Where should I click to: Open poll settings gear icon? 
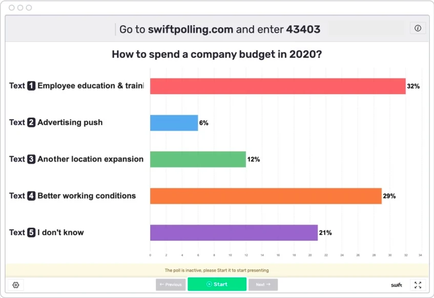coord(16,285)
